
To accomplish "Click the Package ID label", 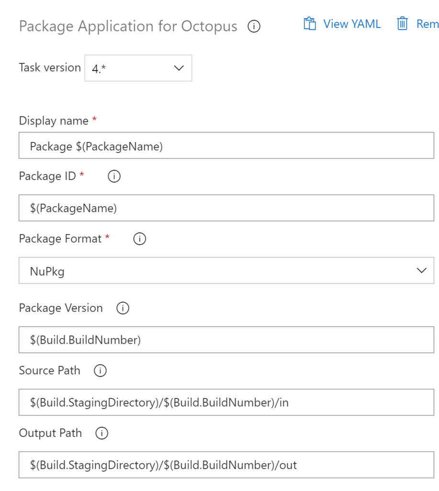I will point(47,176).
